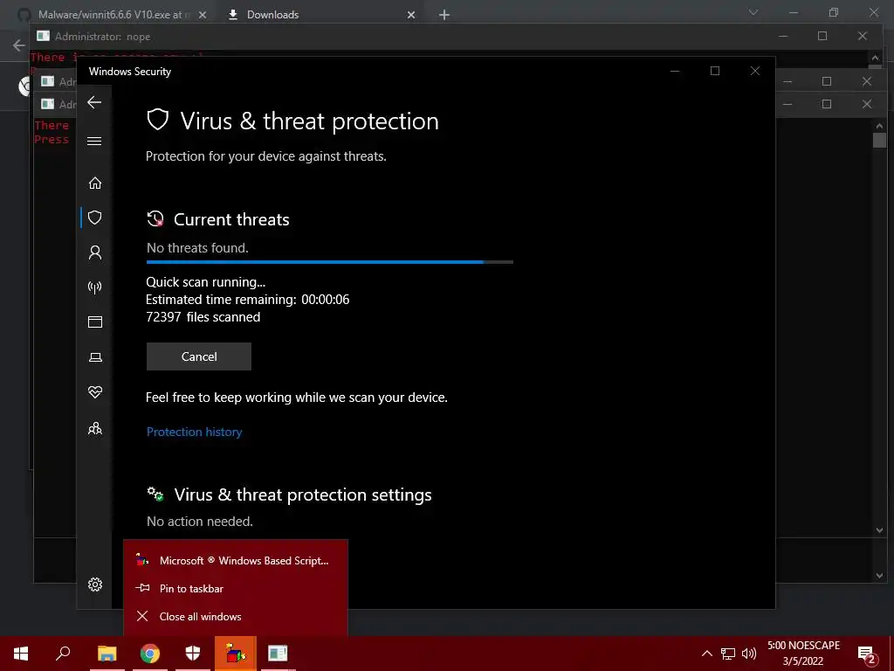894x671 pixels.
Task: Select Microsoft Windows Based Script jump list entry
Action: pyautogui.click(x=236, y=560)
